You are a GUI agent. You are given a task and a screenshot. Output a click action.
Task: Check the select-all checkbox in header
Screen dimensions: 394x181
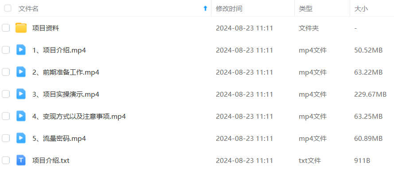coord(8,8)
